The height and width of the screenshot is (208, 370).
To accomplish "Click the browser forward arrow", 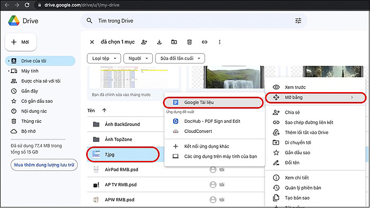I will [x=17, y=5].
